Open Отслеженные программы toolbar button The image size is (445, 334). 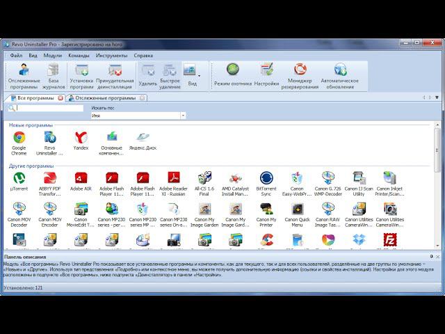pos(24,76)
